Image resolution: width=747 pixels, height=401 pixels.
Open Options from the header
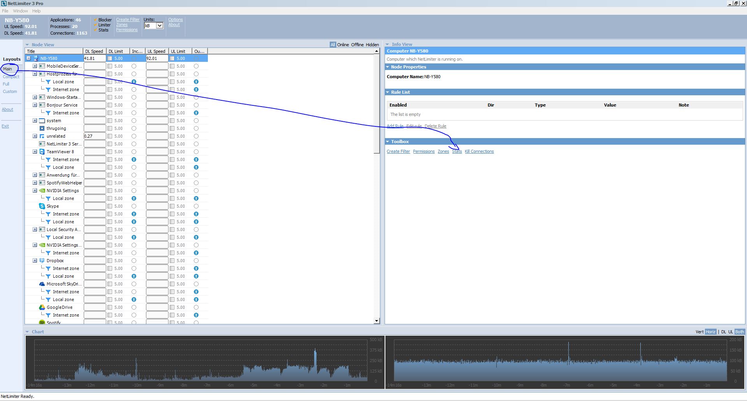coord(176,19)
